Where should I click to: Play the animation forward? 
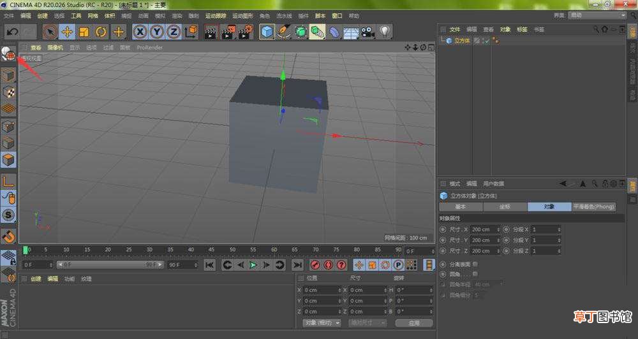[253, 265]
